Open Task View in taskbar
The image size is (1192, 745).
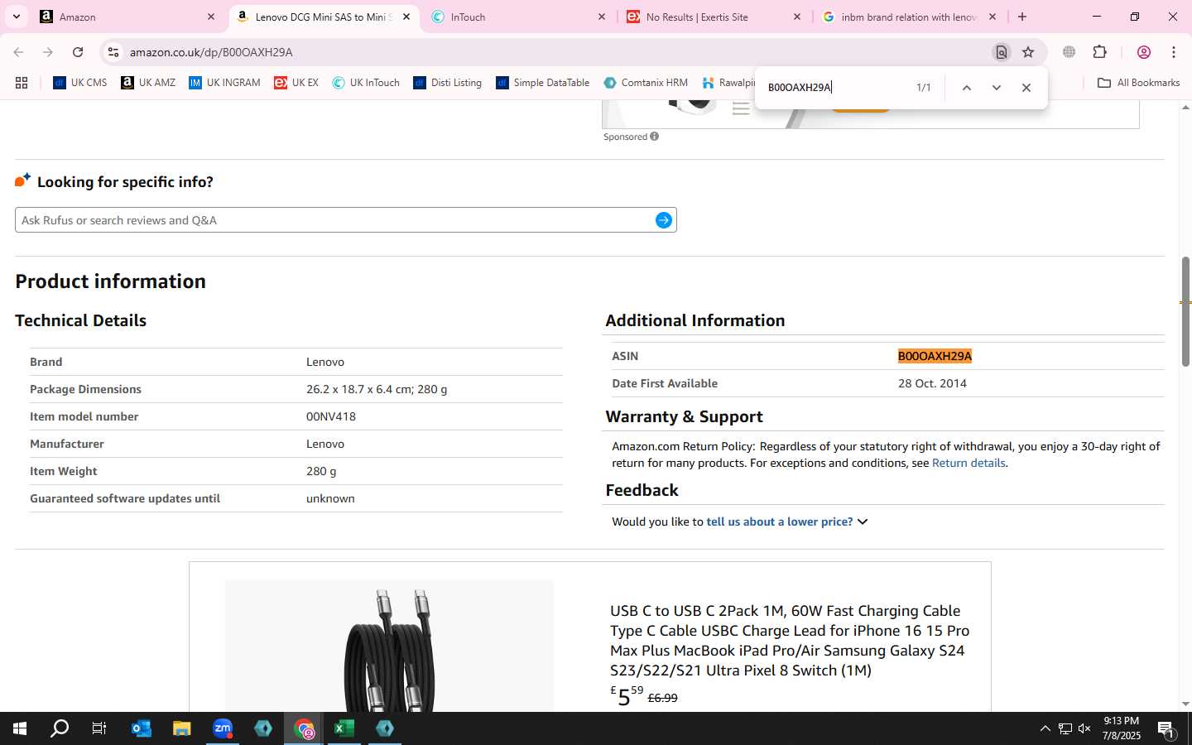(x=99, y=728)
